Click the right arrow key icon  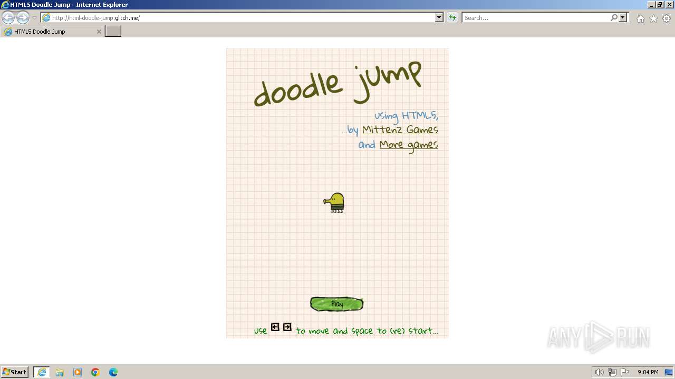[287, 327]
